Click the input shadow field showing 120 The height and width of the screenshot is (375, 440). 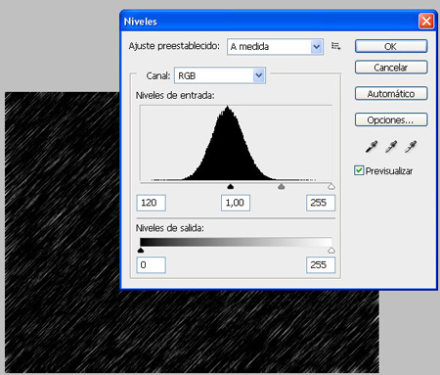click(152, 203)
